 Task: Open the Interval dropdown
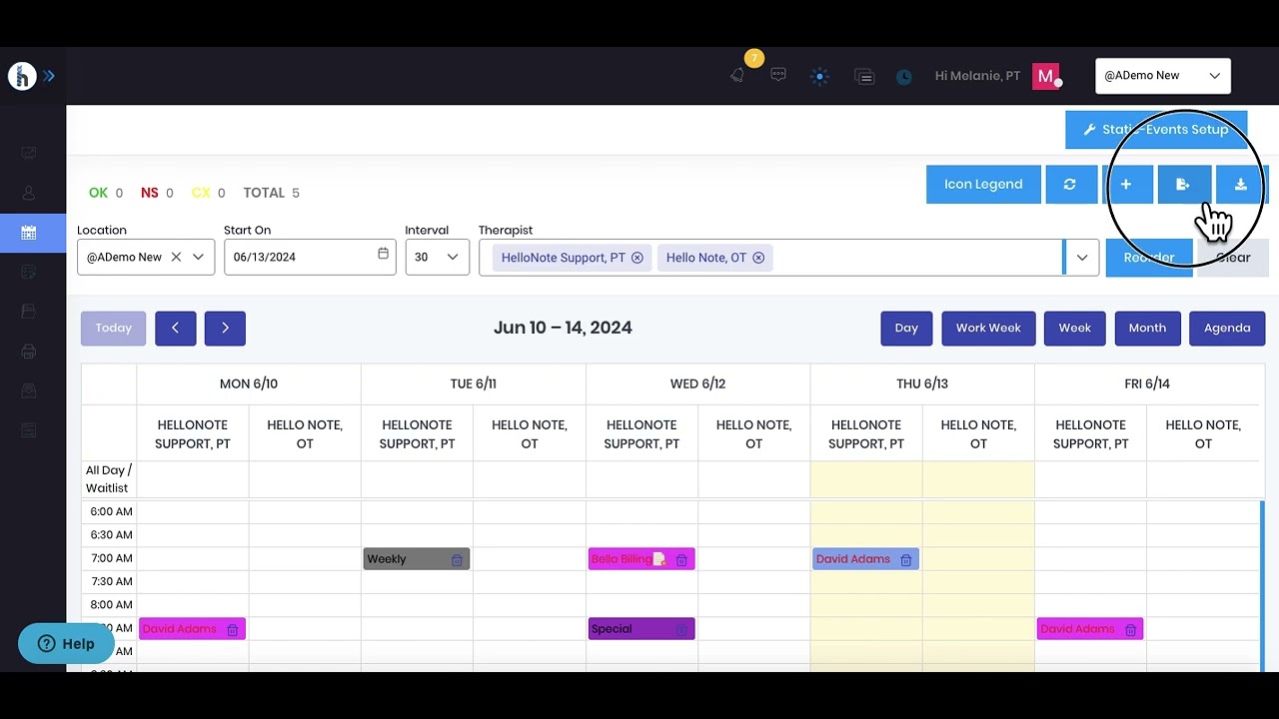[437, 258]
